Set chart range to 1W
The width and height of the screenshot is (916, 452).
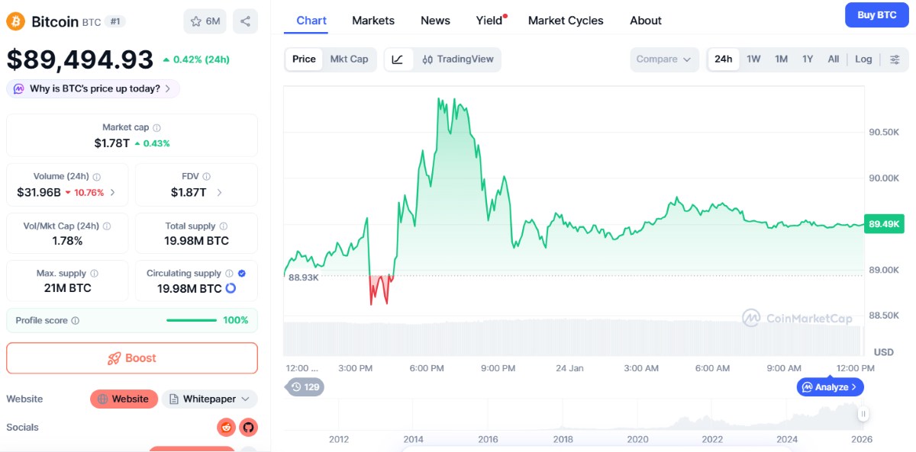point(753,59)
